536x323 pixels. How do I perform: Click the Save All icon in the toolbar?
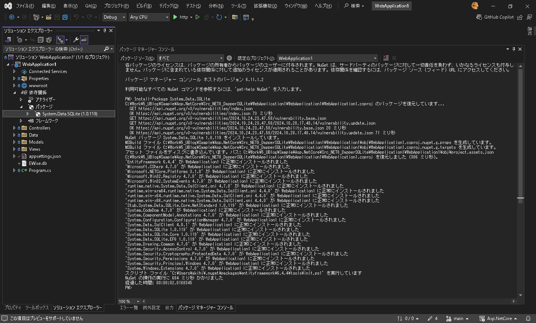65,17
